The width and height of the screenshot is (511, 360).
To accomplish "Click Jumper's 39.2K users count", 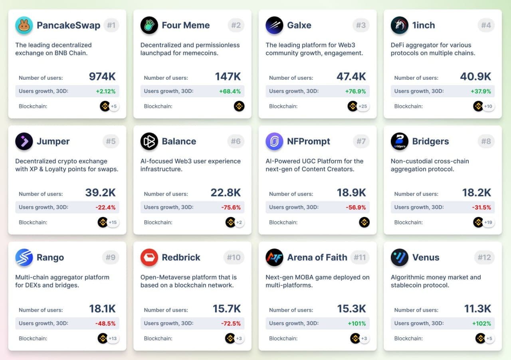I will (100, 193).
